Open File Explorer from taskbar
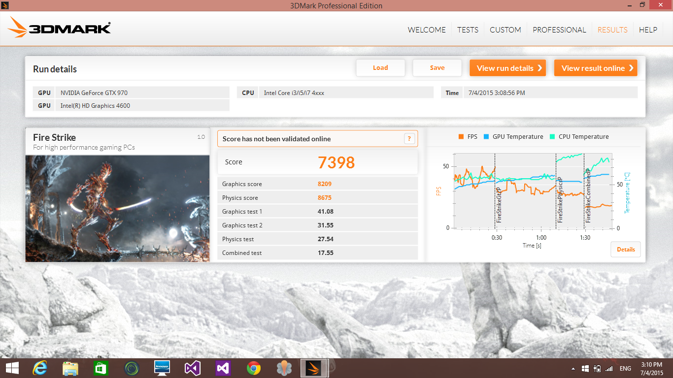 click(x=70, y=368)
